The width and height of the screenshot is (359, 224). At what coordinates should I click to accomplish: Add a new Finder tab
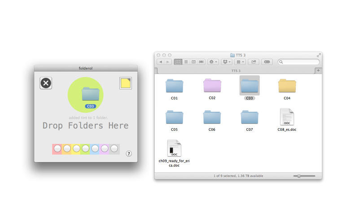pos(318,71)
